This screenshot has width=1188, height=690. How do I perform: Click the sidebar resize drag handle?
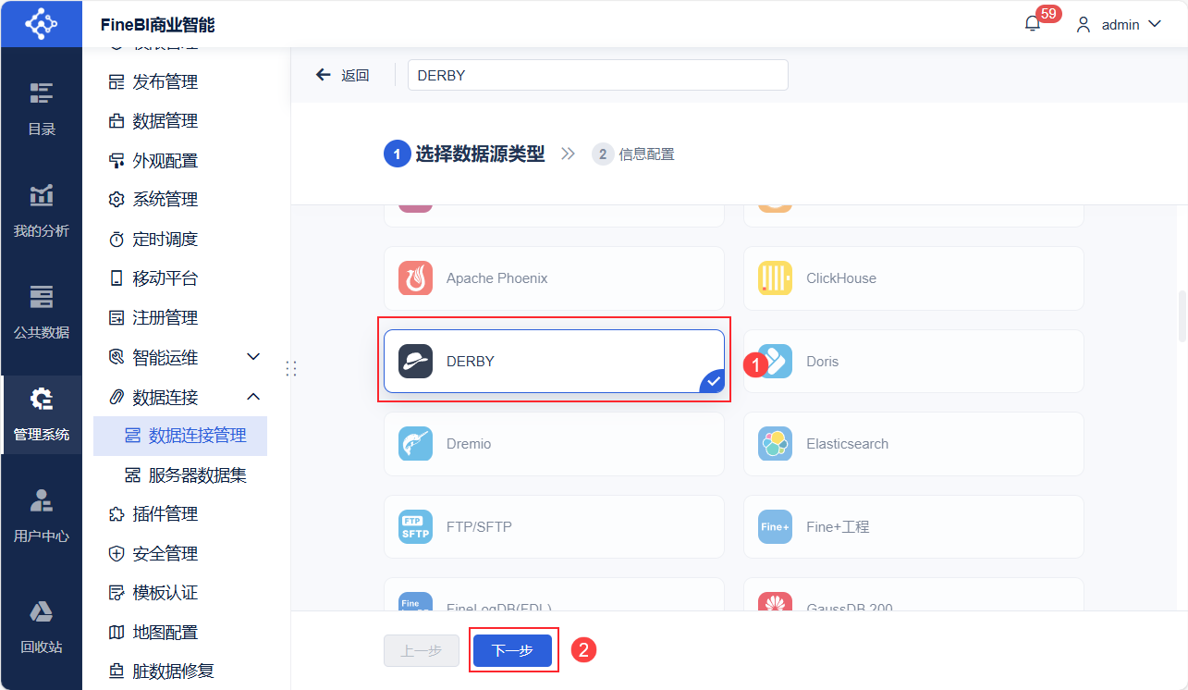point(290,368)
